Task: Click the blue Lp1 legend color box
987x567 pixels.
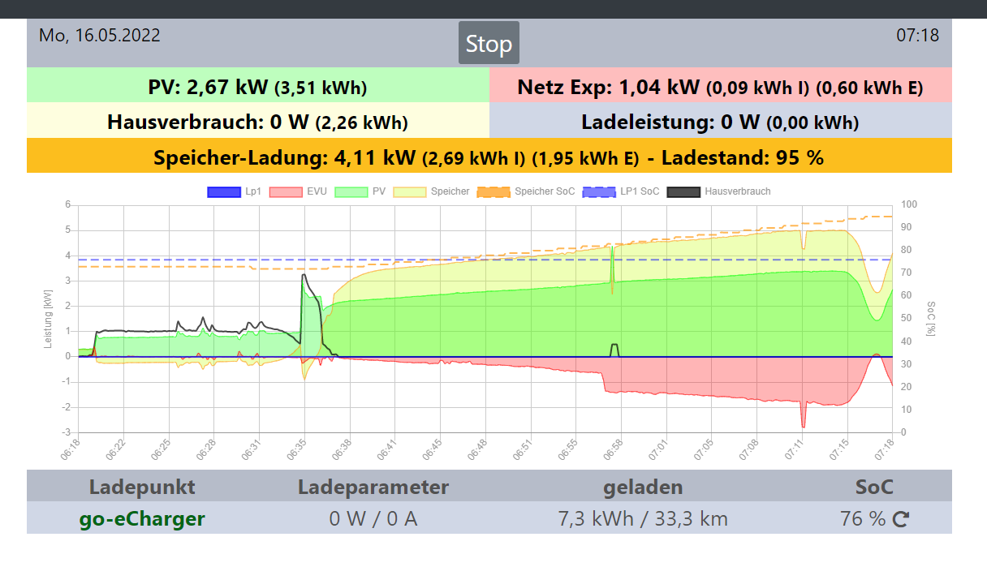Action: (224, 192)
